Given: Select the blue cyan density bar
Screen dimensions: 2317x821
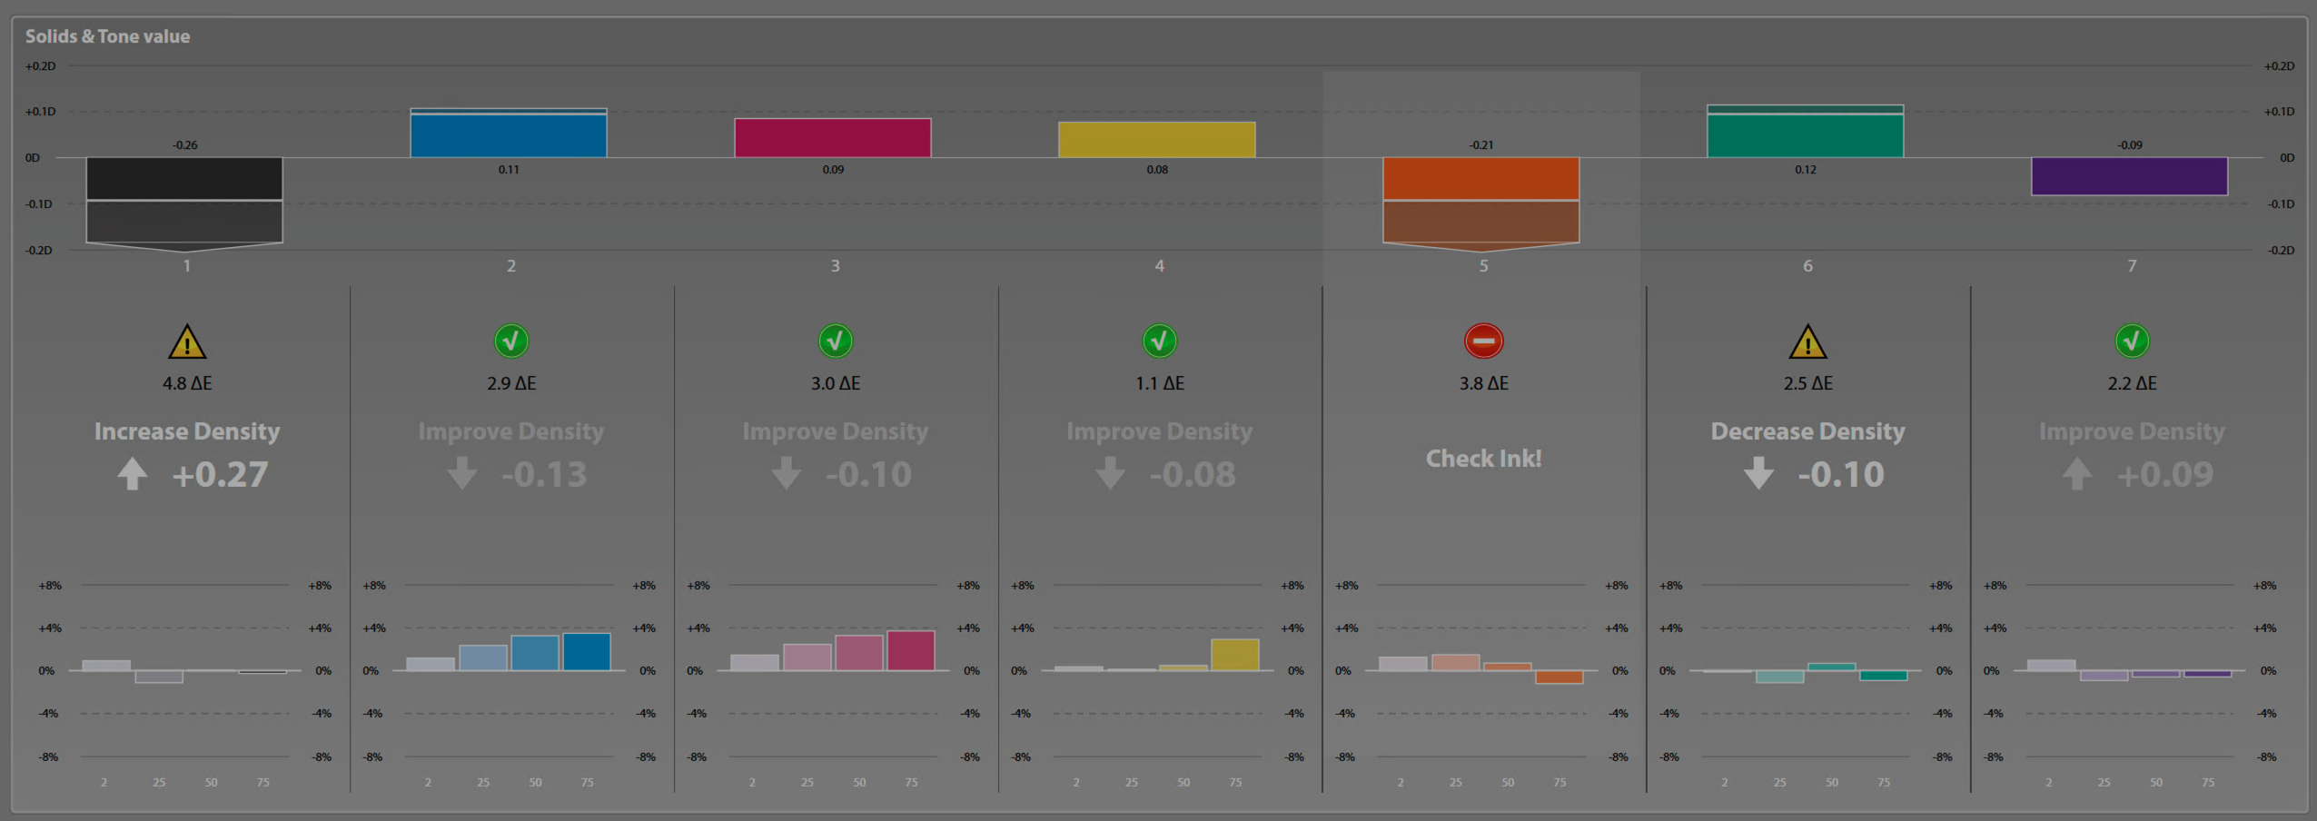Looking at the screenshot, I should tap(509, 135).
